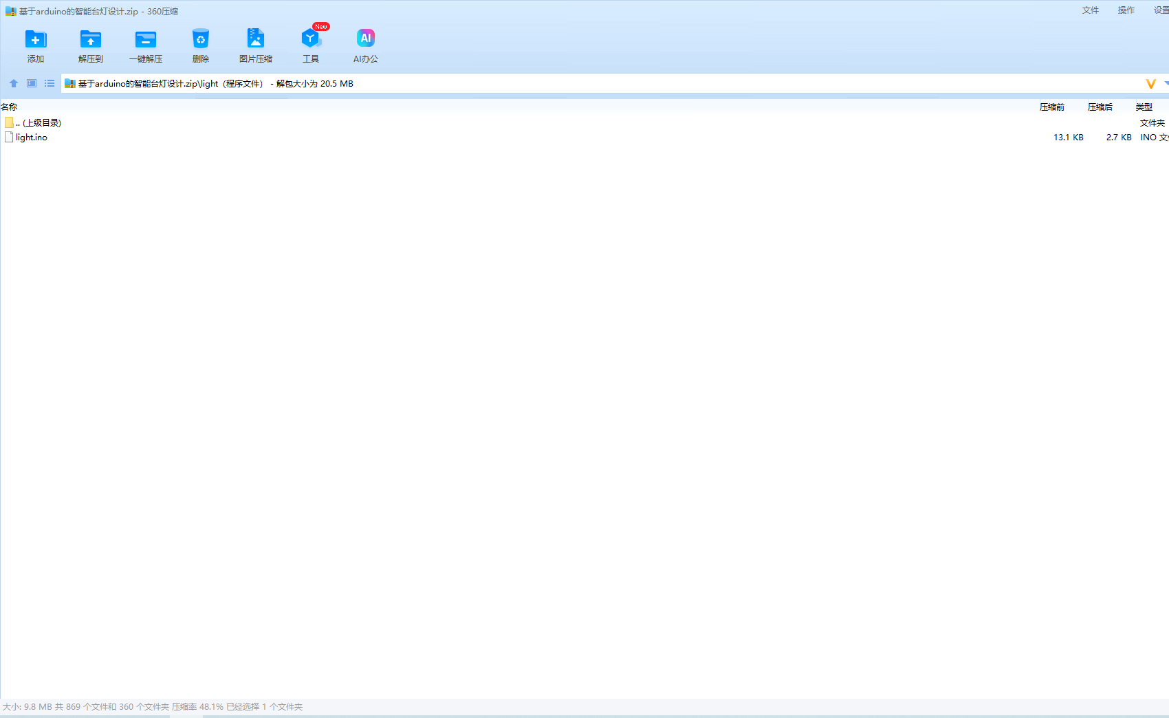Sort files by the 名称 column header
This screenshot has height=718, width=1169.
10,107
